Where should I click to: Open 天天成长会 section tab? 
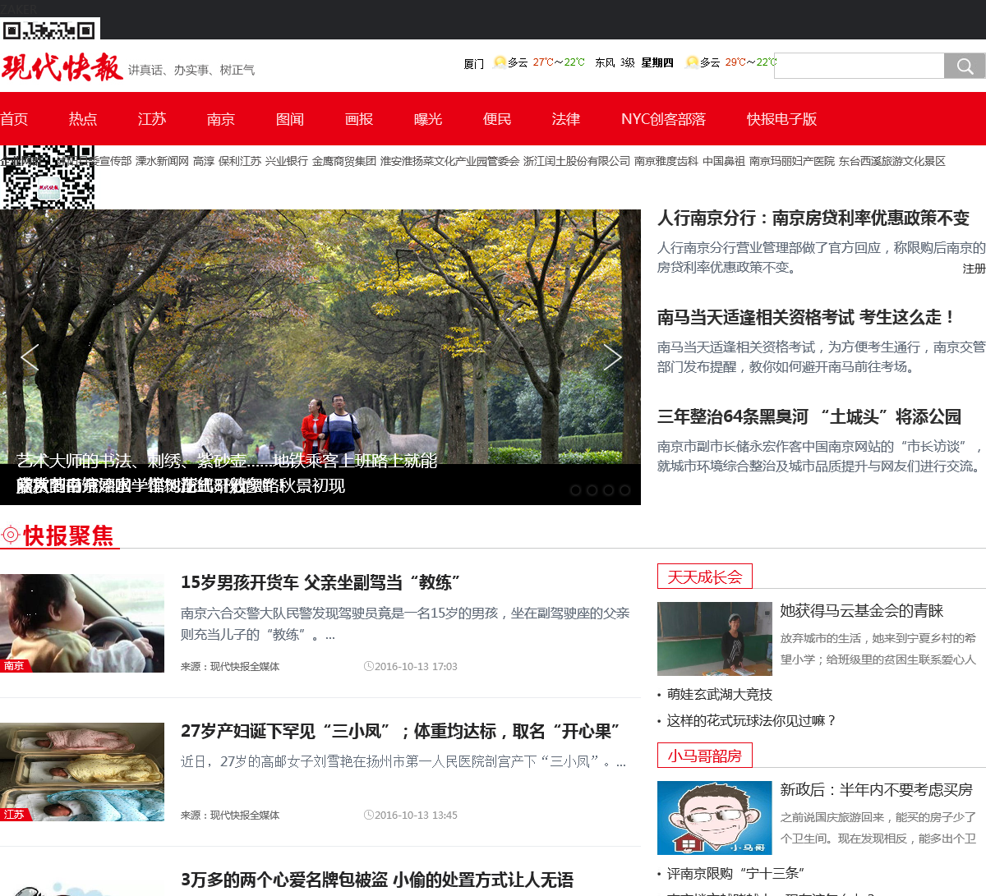tap(705, 577)
